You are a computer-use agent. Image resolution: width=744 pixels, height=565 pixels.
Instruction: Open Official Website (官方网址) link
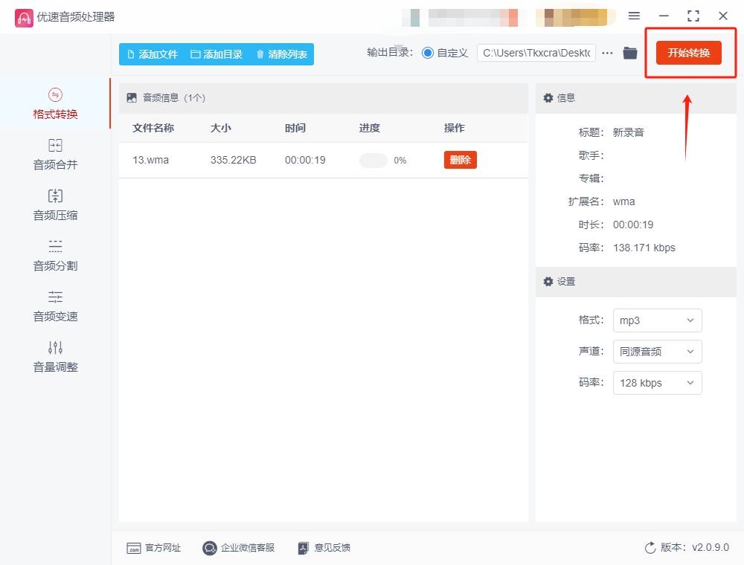tap(154, 548)
